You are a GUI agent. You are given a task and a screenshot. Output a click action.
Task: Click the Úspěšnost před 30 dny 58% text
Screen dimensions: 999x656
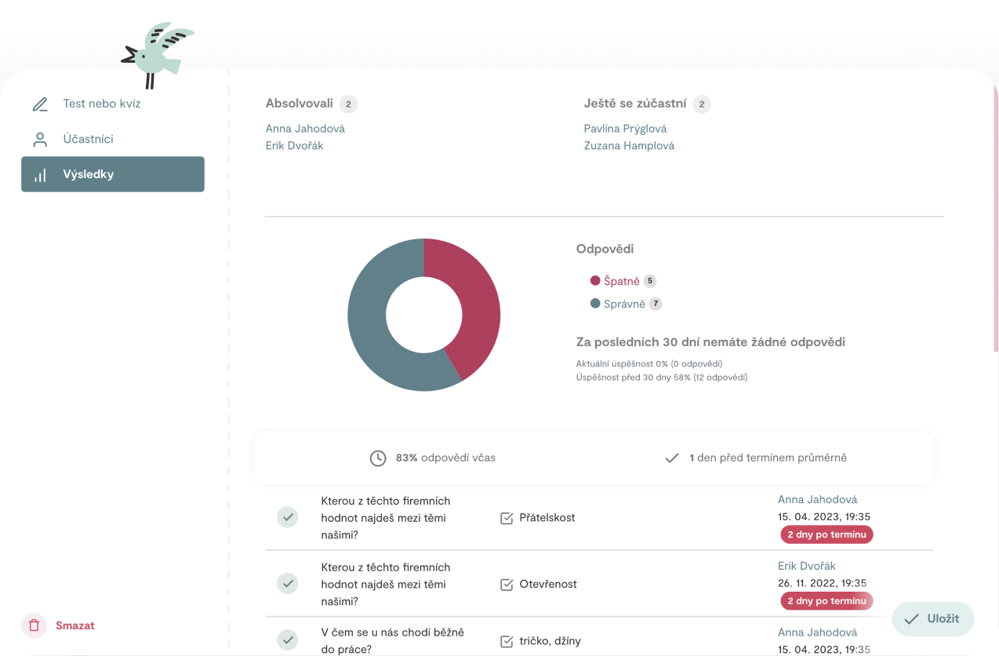662,377
